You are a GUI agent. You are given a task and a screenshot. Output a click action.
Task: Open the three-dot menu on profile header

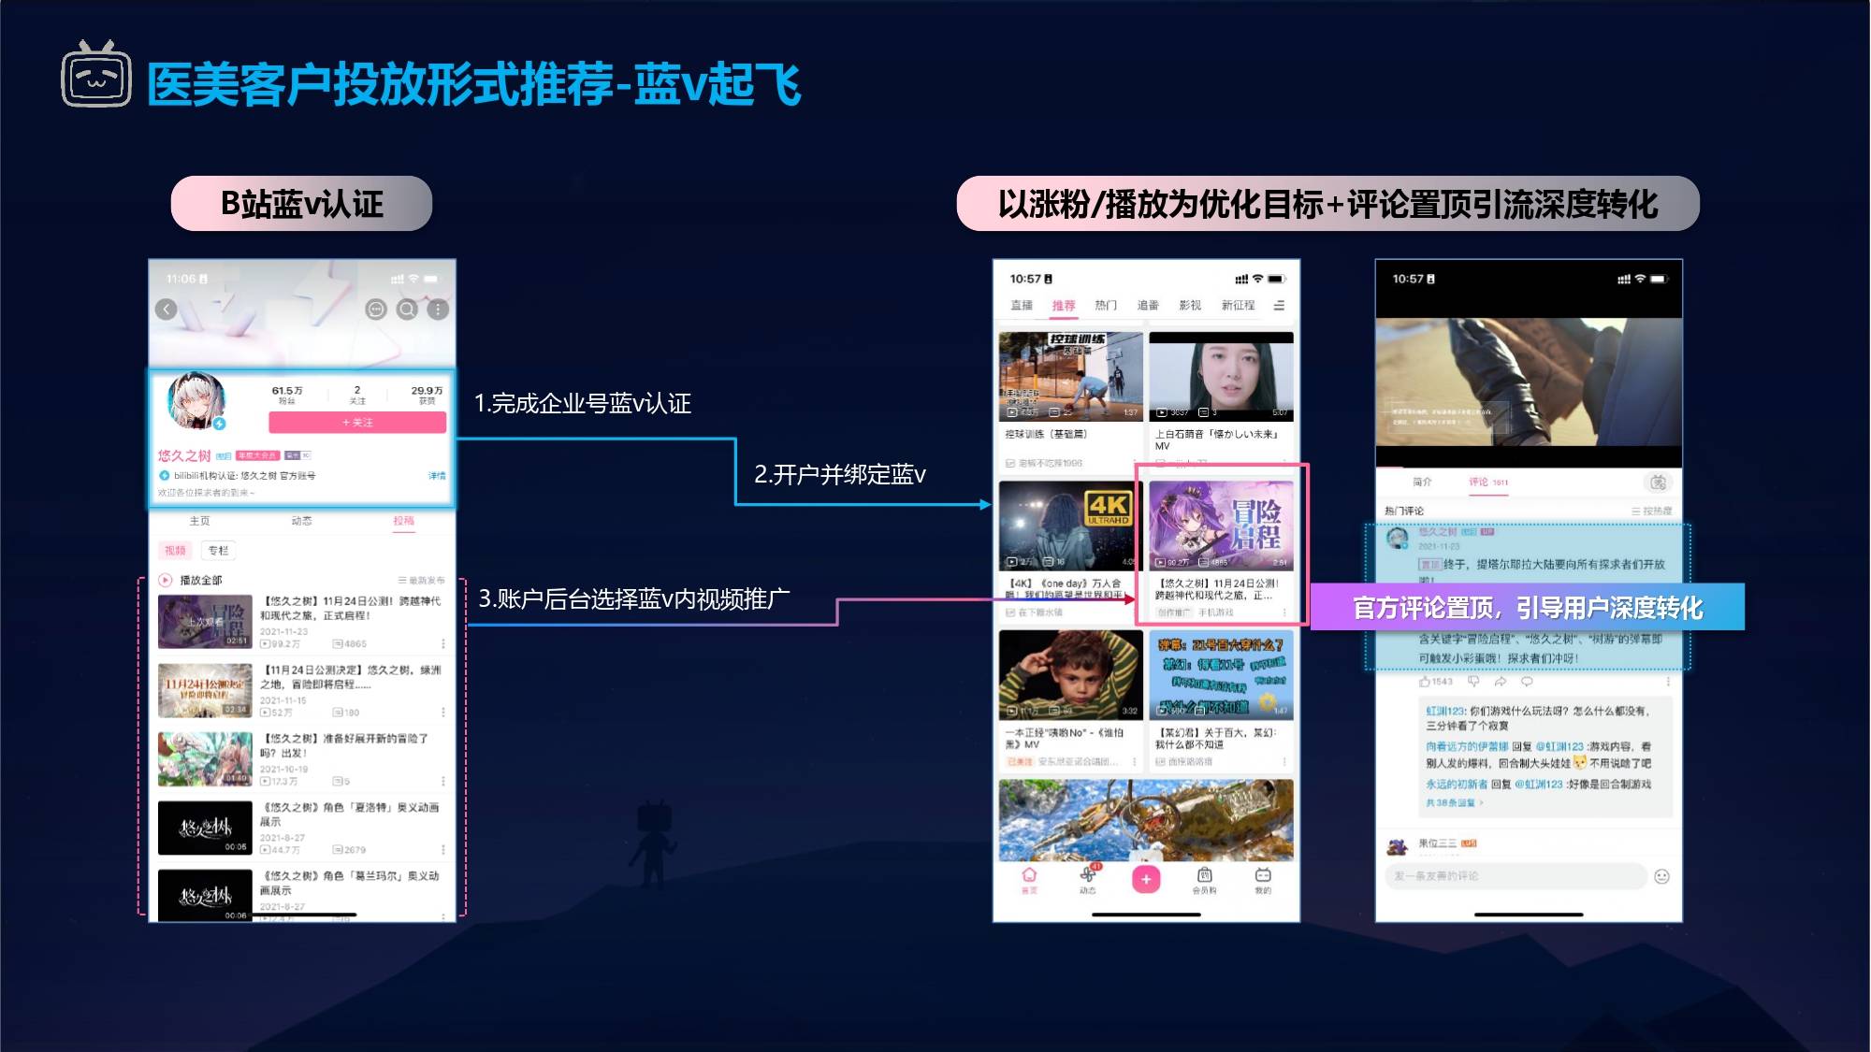point(438,310)
